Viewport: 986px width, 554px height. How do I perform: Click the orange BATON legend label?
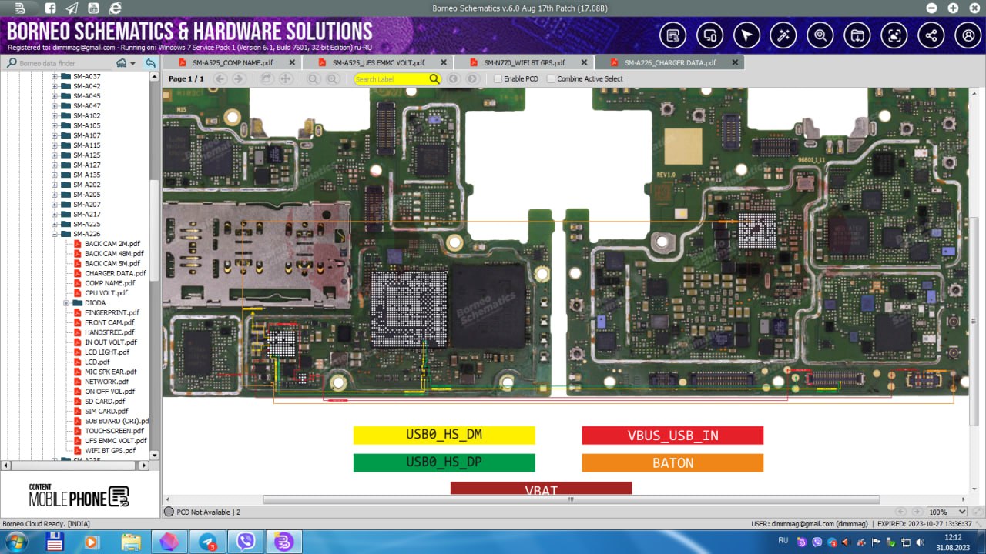point(672,462)
